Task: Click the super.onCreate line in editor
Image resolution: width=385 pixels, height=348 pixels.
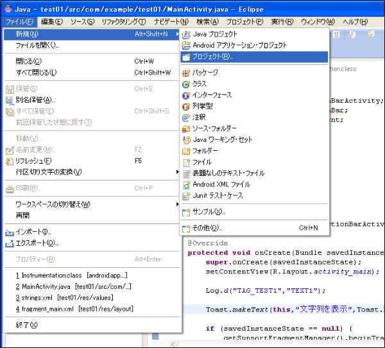Action: [284, 262]
